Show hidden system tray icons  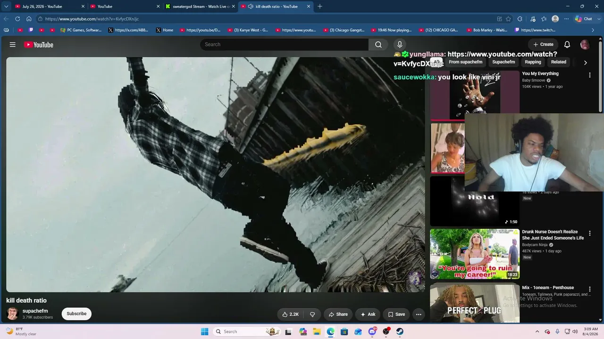537,331
